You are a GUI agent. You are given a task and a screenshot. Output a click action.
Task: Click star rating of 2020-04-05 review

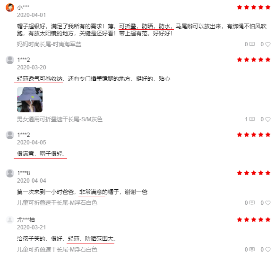coord(254,134)
